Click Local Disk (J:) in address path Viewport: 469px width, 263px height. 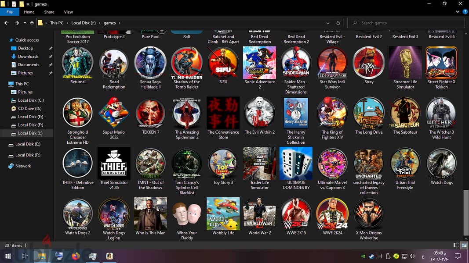coord(84,23)
